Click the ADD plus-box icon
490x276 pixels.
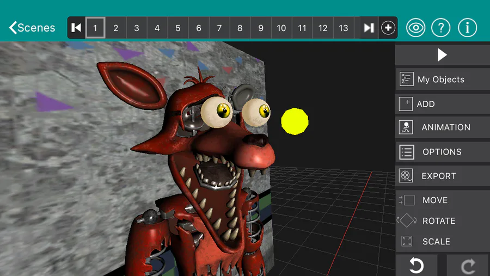pos(406,104)
